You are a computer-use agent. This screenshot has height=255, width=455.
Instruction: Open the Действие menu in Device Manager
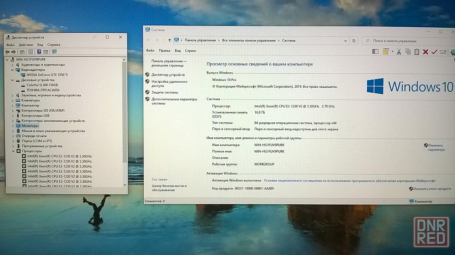[x=26, y=45]
